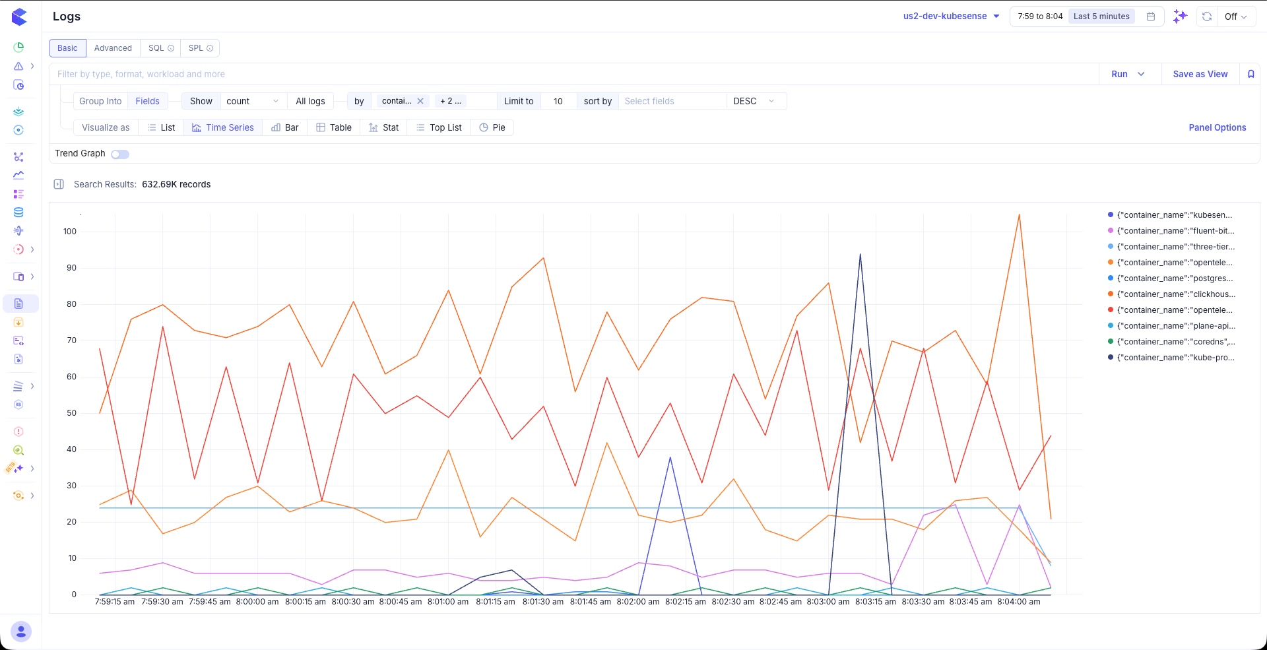This screenshot has height=650, width=1267.
Task: Expand the Run button dropdown arrow
Action: coord(1141,74)
